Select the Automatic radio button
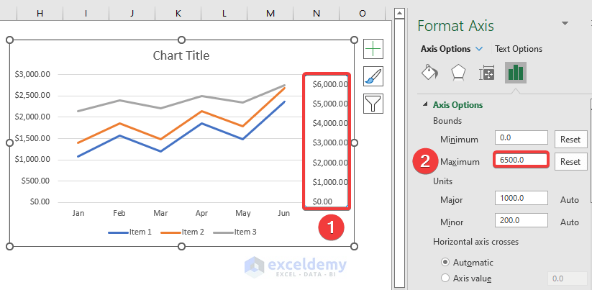The height and width of the screenshot is (290, 592). (446, 262)
